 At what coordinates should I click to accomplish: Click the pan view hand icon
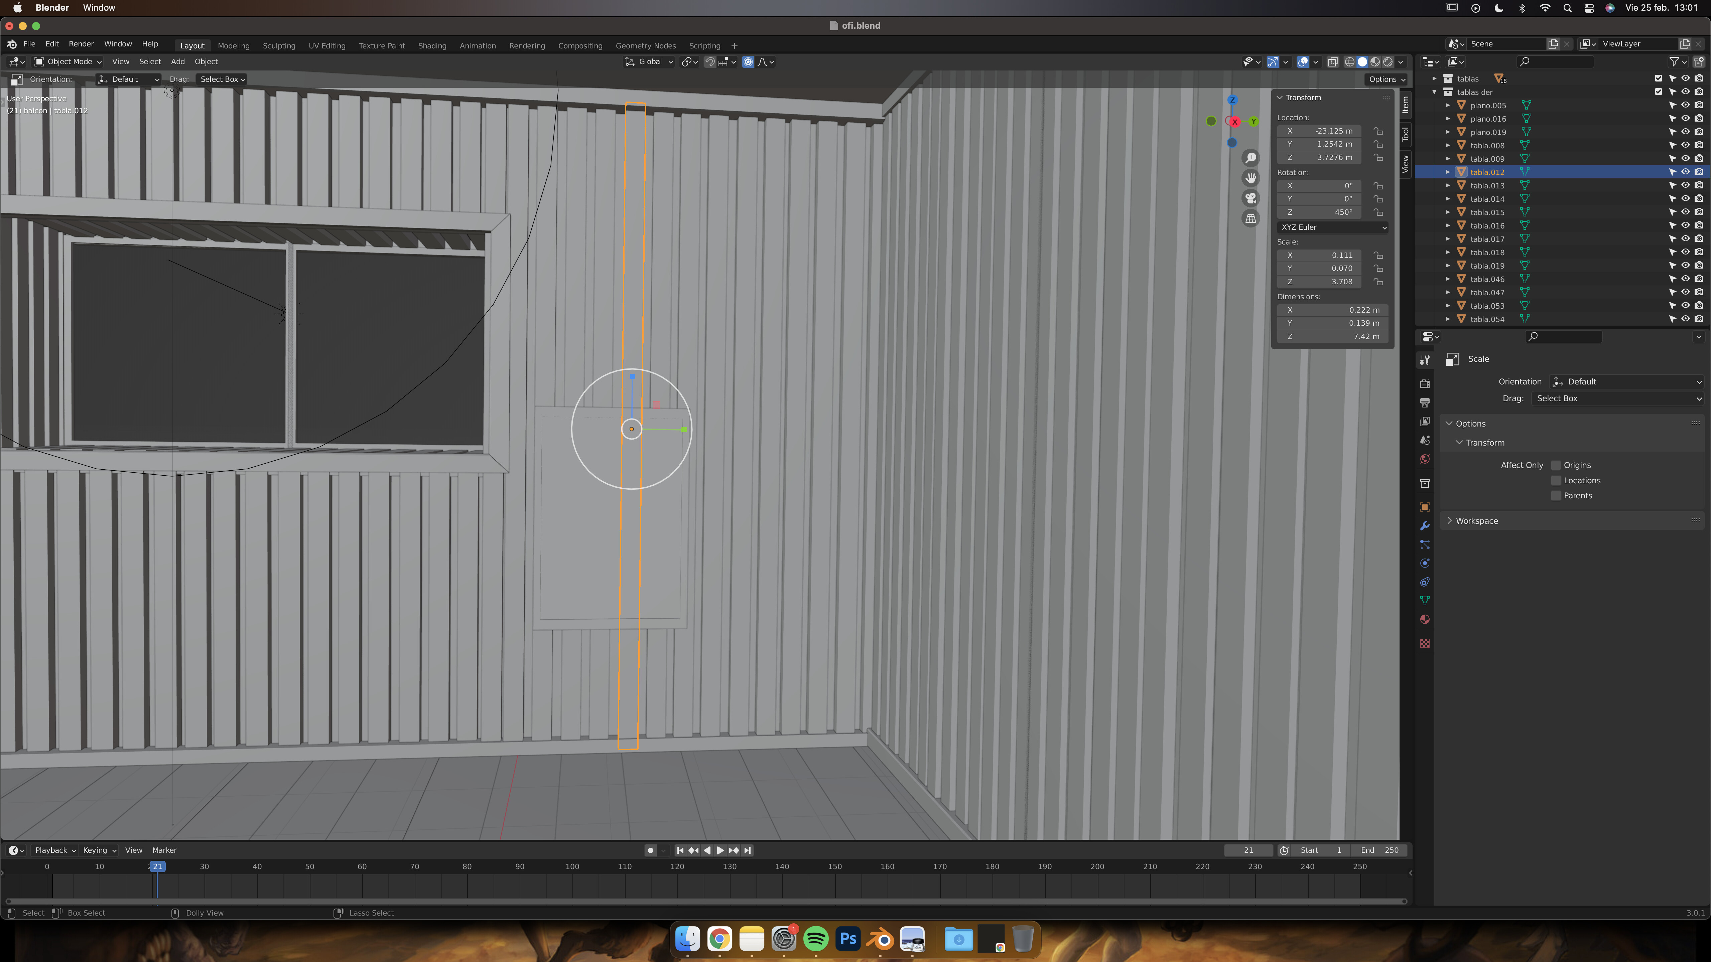(x=1251, y=178)
